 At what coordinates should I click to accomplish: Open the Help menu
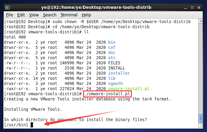tap(86, 15)
